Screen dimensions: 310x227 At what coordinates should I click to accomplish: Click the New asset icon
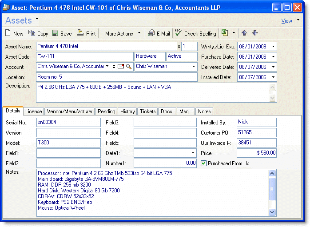tap(8, 33)
